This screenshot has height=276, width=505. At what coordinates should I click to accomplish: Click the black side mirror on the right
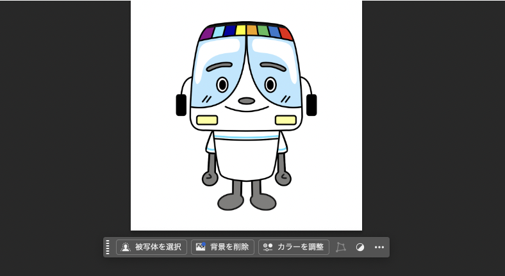click(x=311, y=105)
